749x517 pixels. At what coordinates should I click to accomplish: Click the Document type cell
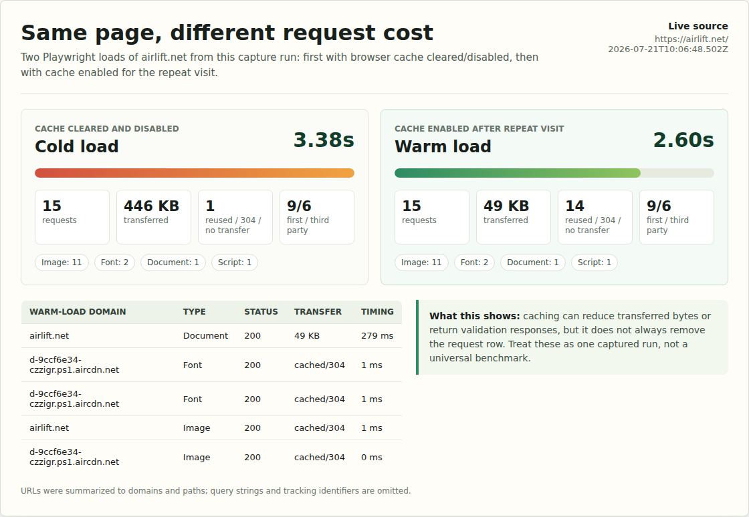pos(205,336)
